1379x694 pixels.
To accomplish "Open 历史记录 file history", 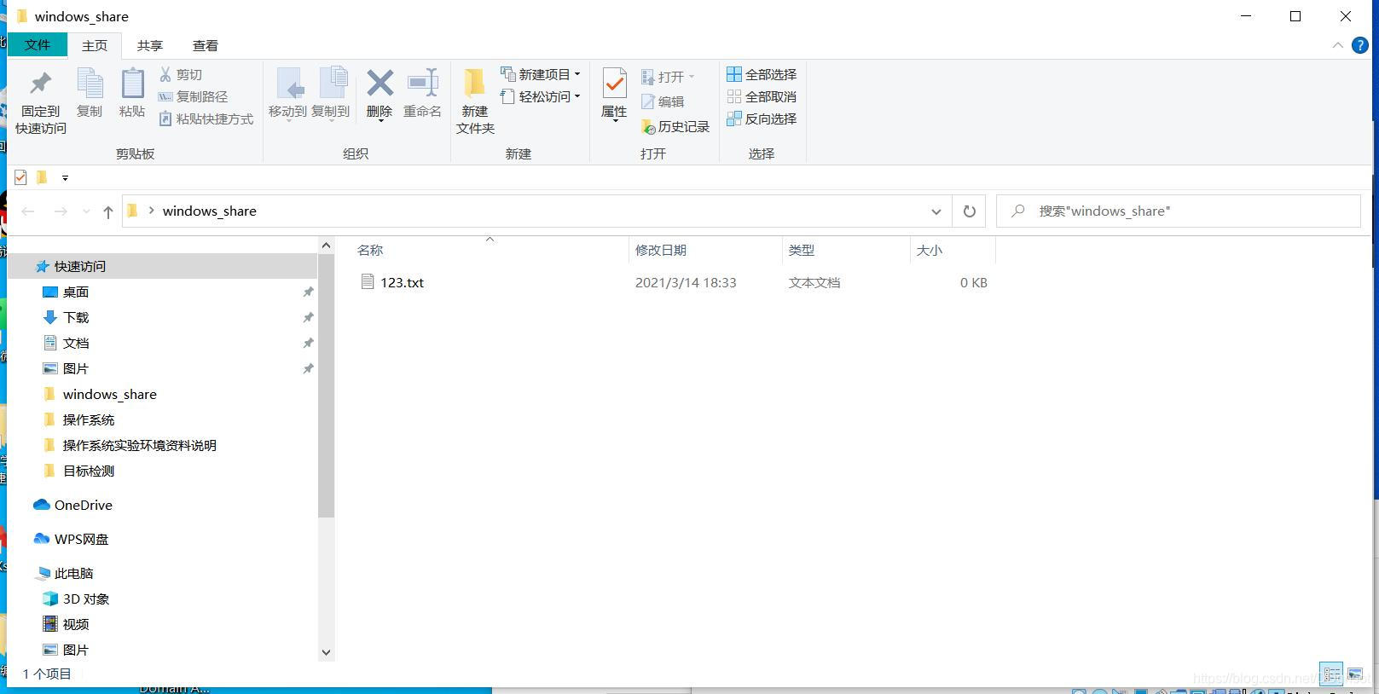I will [675, 127].
